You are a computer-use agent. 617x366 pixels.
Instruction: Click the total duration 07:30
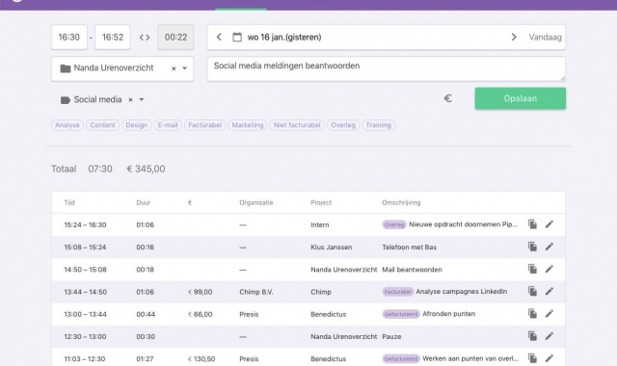pos(100,170)
